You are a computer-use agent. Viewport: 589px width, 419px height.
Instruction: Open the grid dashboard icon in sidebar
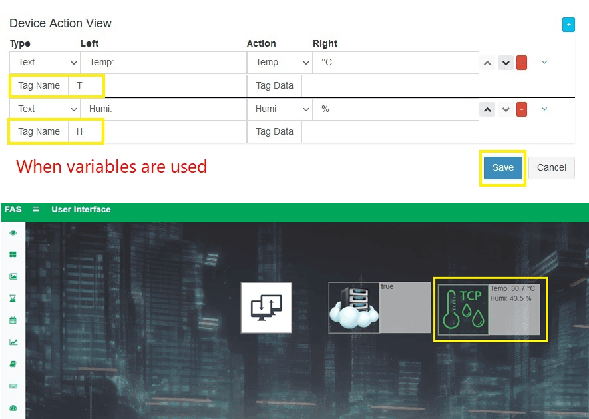tap(13, 254)
